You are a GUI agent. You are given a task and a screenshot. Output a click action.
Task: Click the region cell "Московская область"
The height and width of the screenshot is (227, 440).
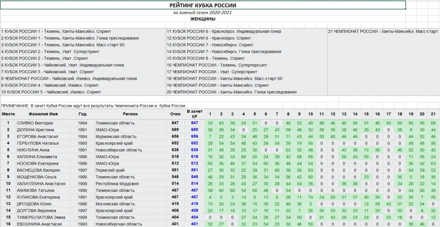[x=115, y=204]
